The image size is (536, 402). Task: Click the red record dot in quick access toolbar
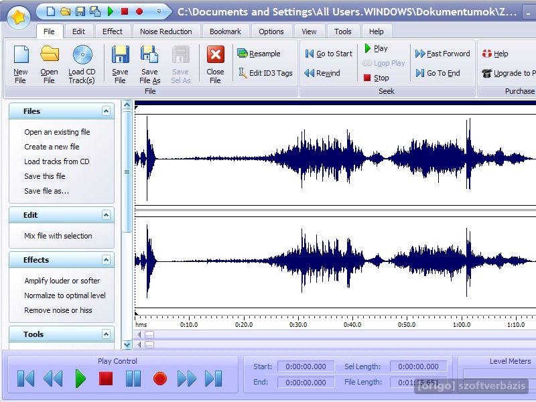click(x=139, y=11)
